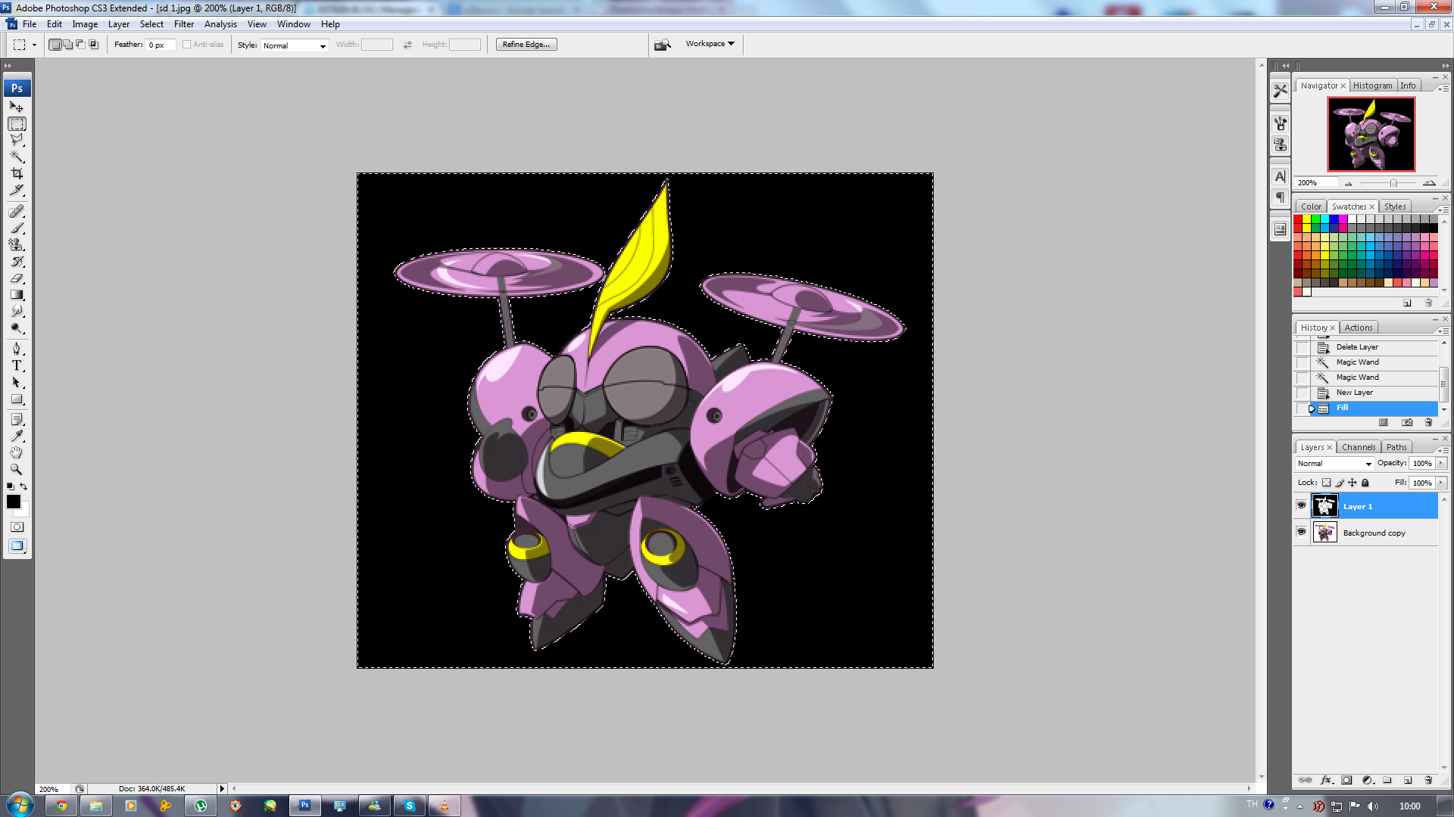Hide Layer 1 with eye icon
Viewport: 1454px width, 817px height.
click(1301, 505)
